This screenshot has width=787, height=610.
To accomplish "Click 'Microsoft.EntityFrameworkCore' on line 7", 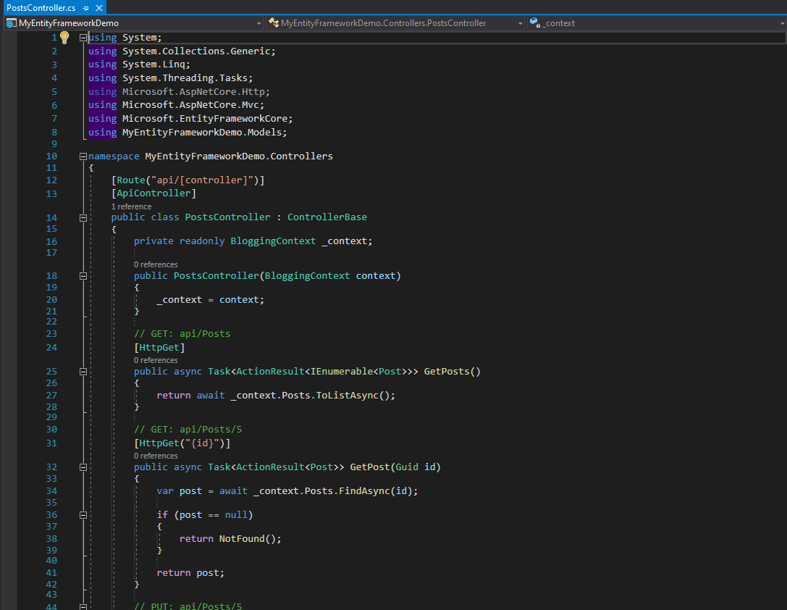I will click(205, 119).
